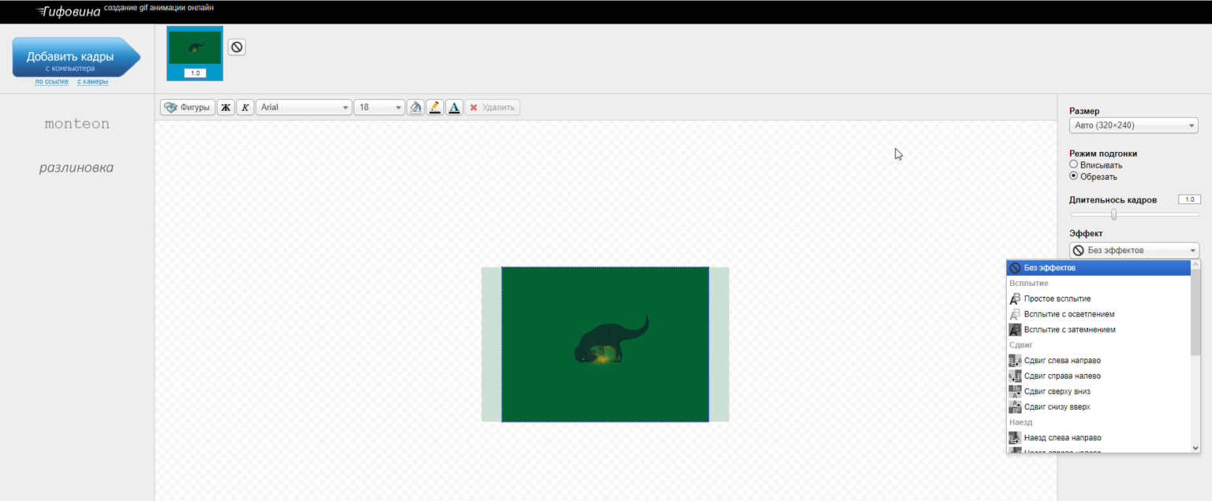1212x501 pixels.
Task: Select the dinosaur frame thumbnail
Action: [x=195, y=49]
